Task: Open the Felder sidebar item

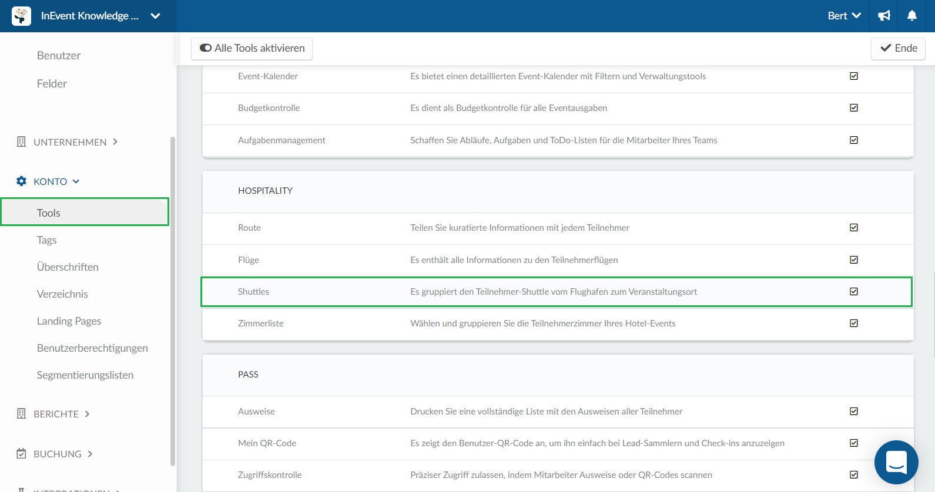Action: 52,83
